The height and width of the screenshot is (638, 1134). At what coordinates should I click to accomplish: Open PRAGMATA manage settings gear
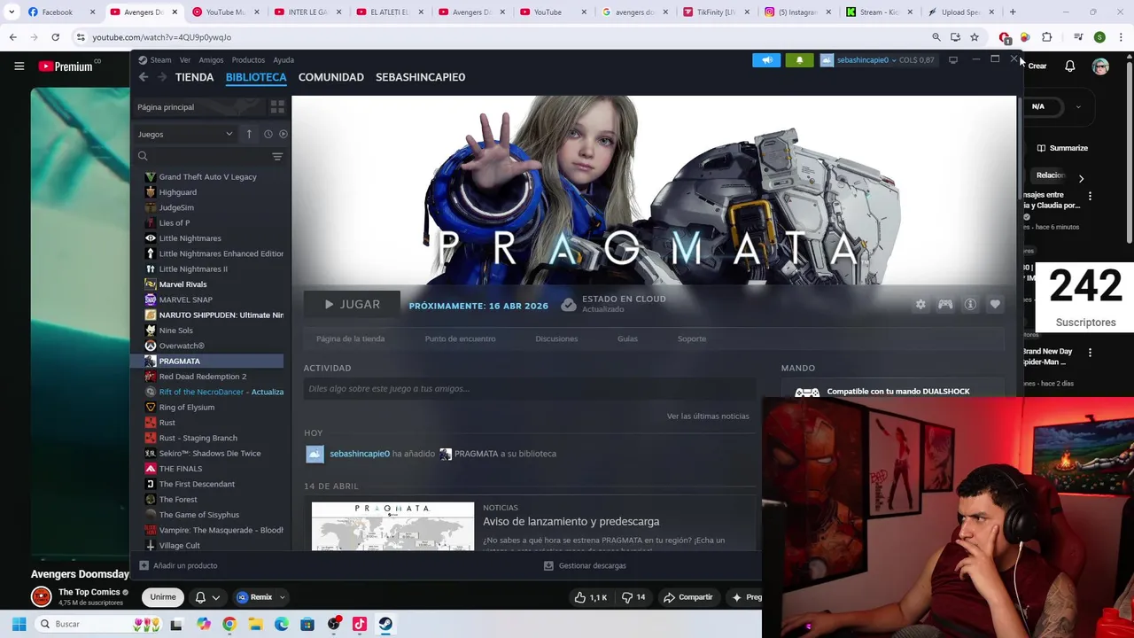(920, 304)
